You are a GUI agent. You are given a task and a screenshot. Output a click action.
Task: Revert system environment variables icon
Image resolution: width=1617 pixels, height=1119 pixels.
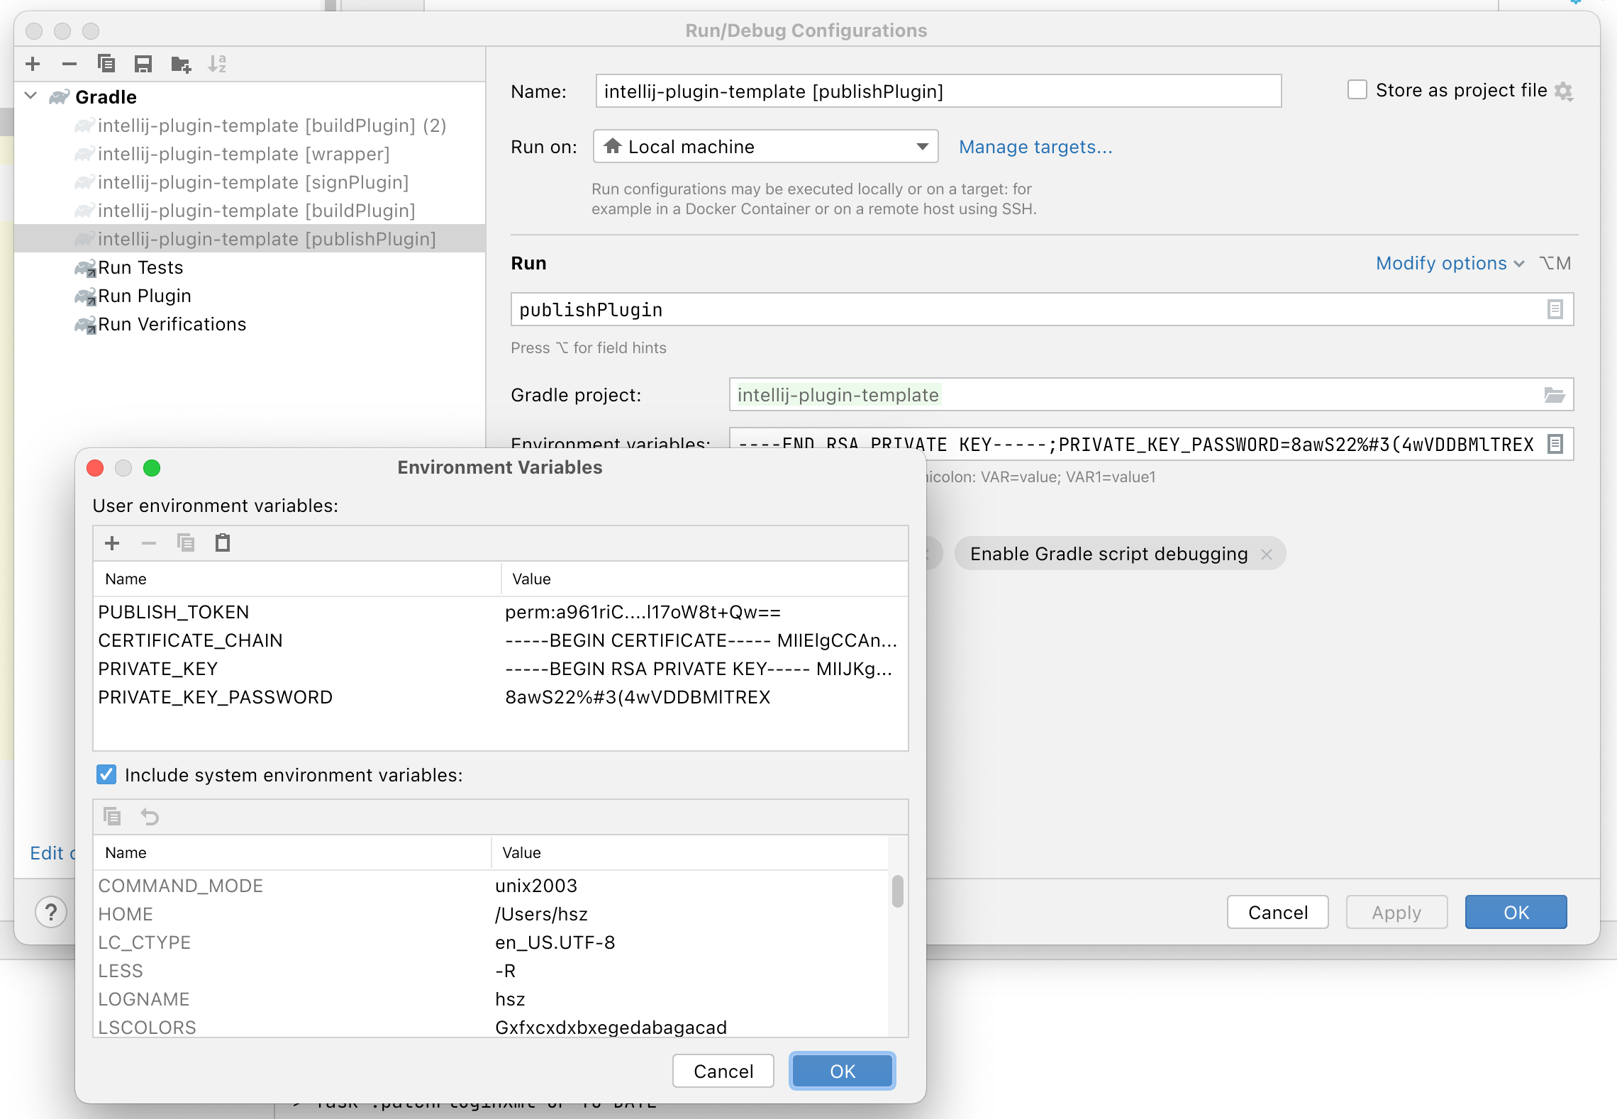[150, 817]
